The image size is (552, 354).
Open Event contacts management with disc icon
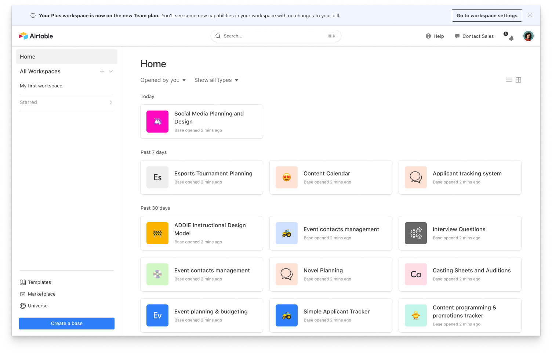pos(201,274)
